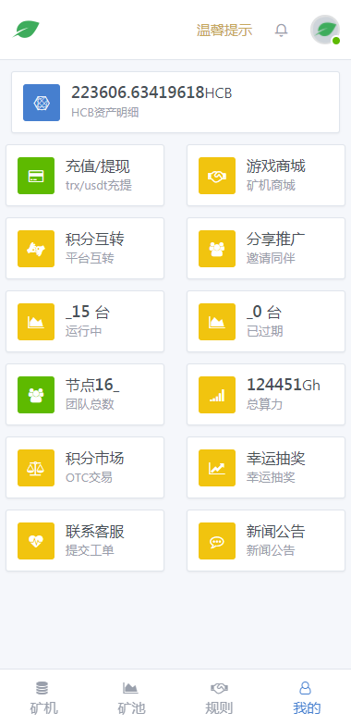Click the green leaf logo in header
351x725 pixels.
click(26, 30)
